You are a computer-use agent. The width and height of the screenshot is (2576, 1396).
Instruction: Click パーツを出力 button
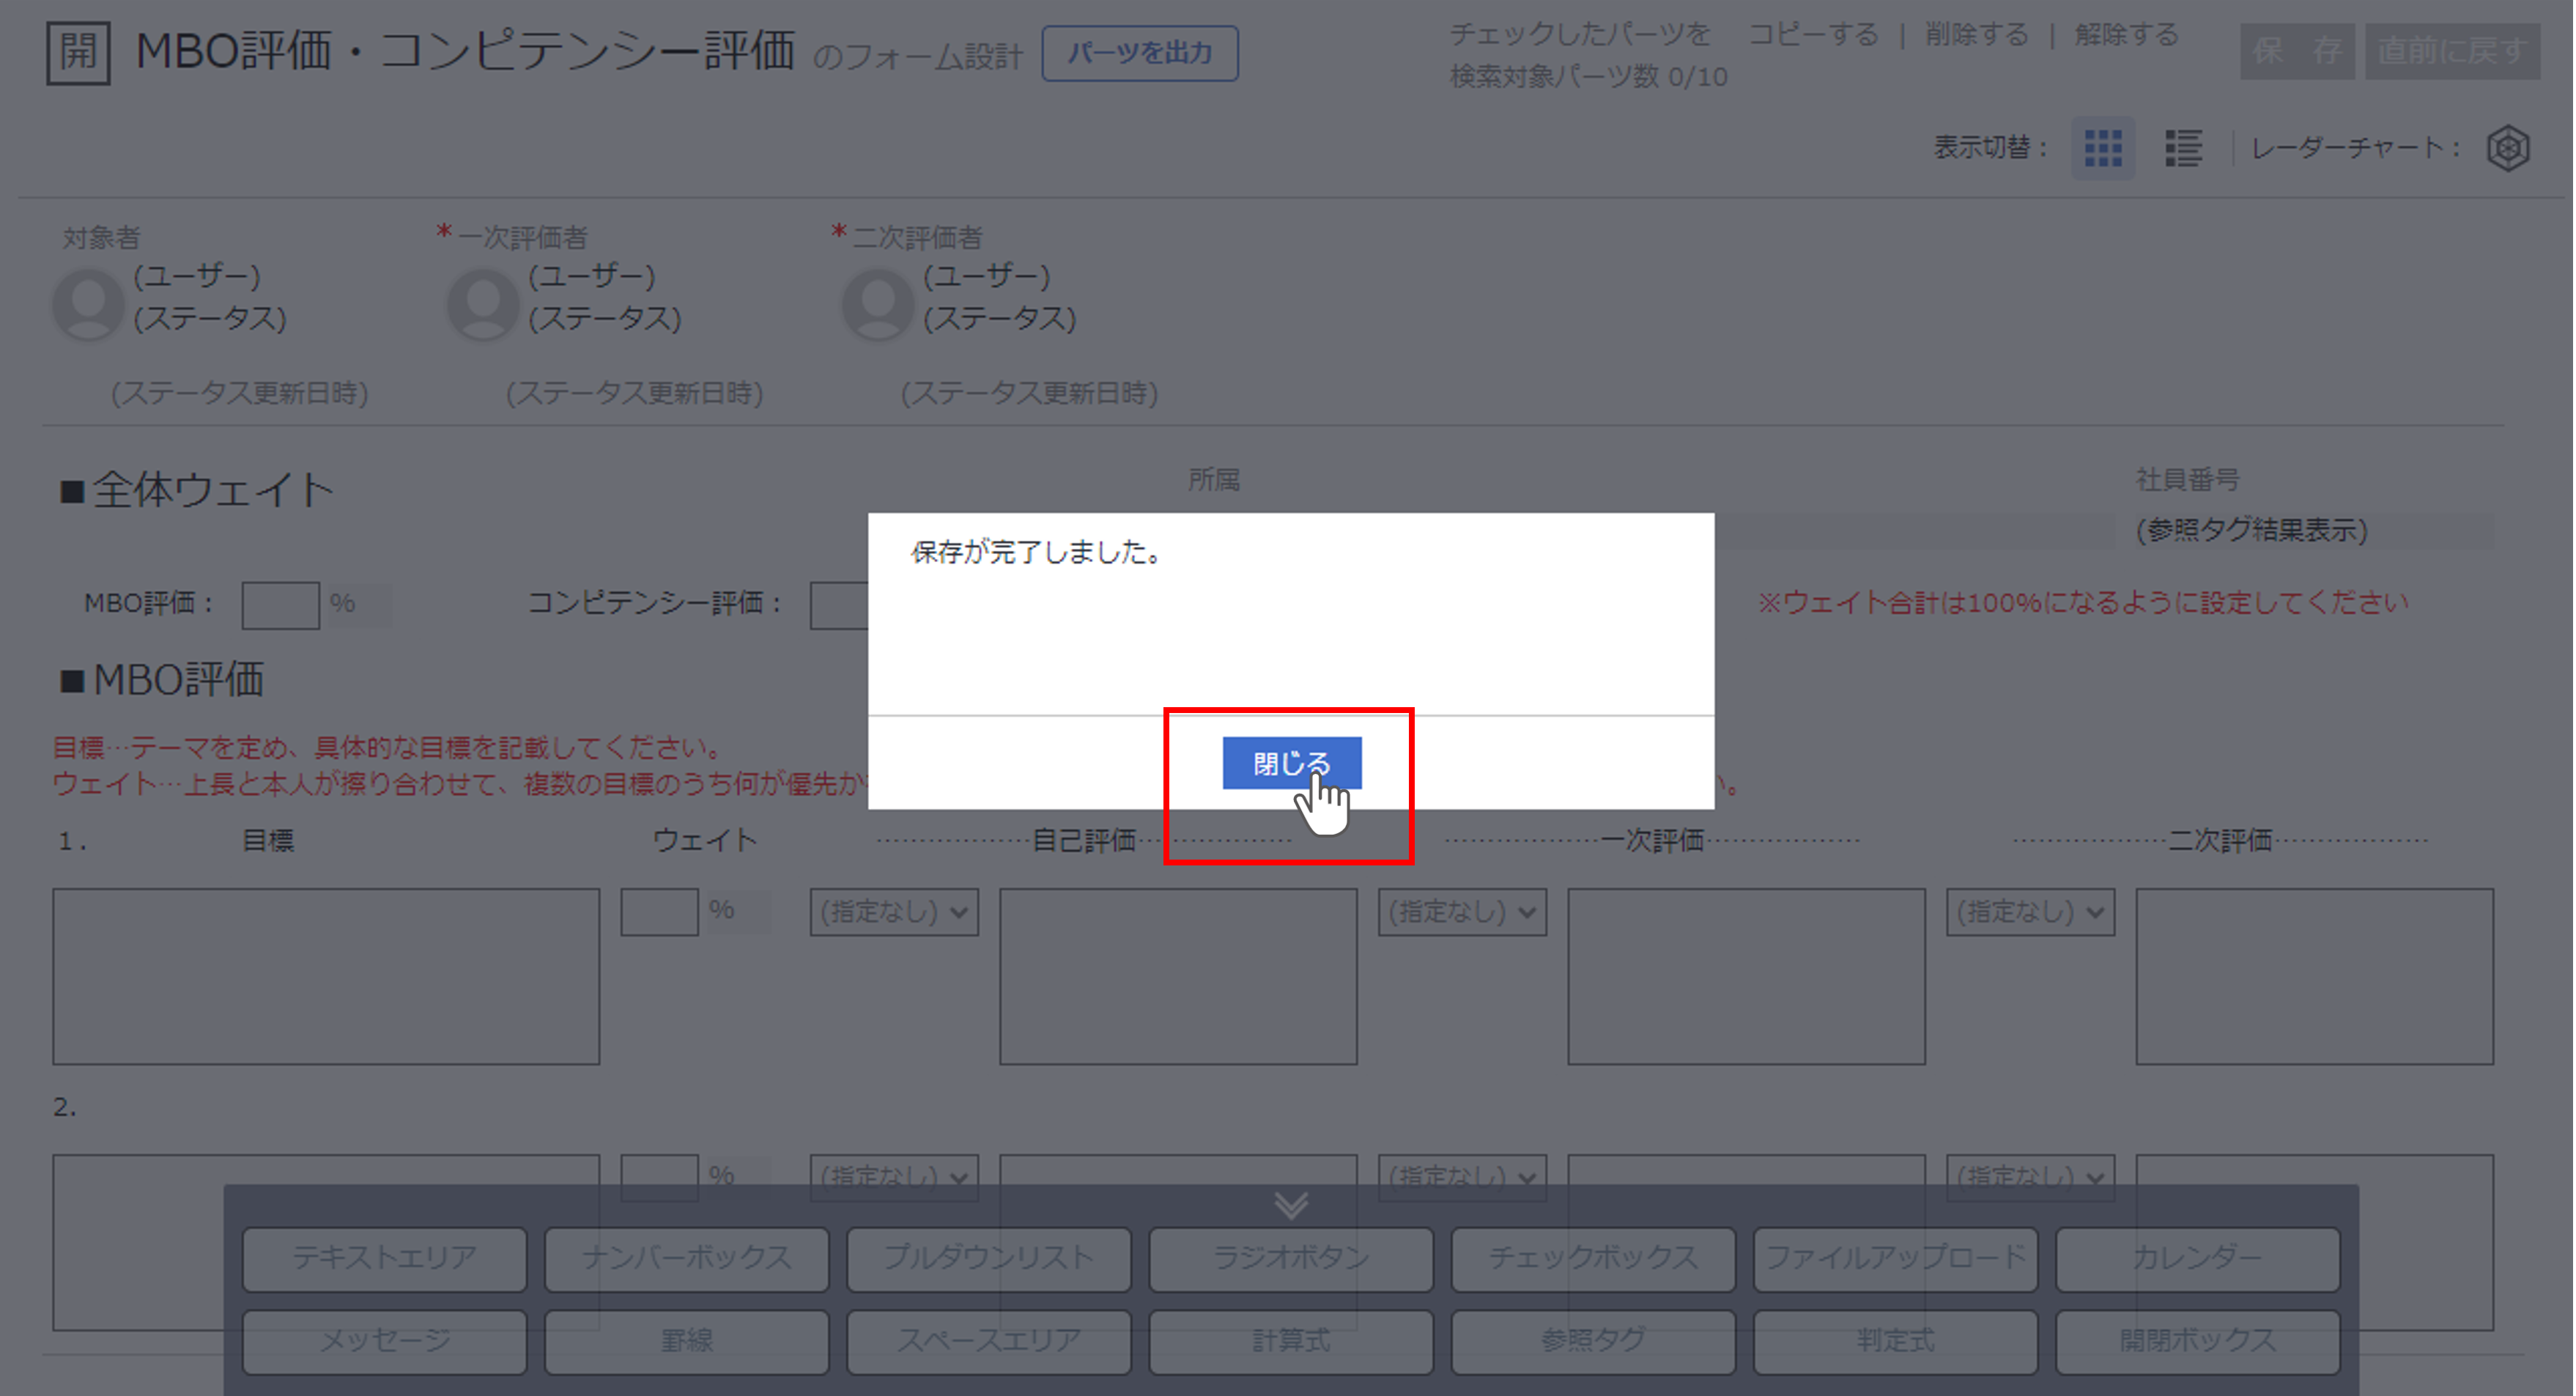(x=1139, y=53)
